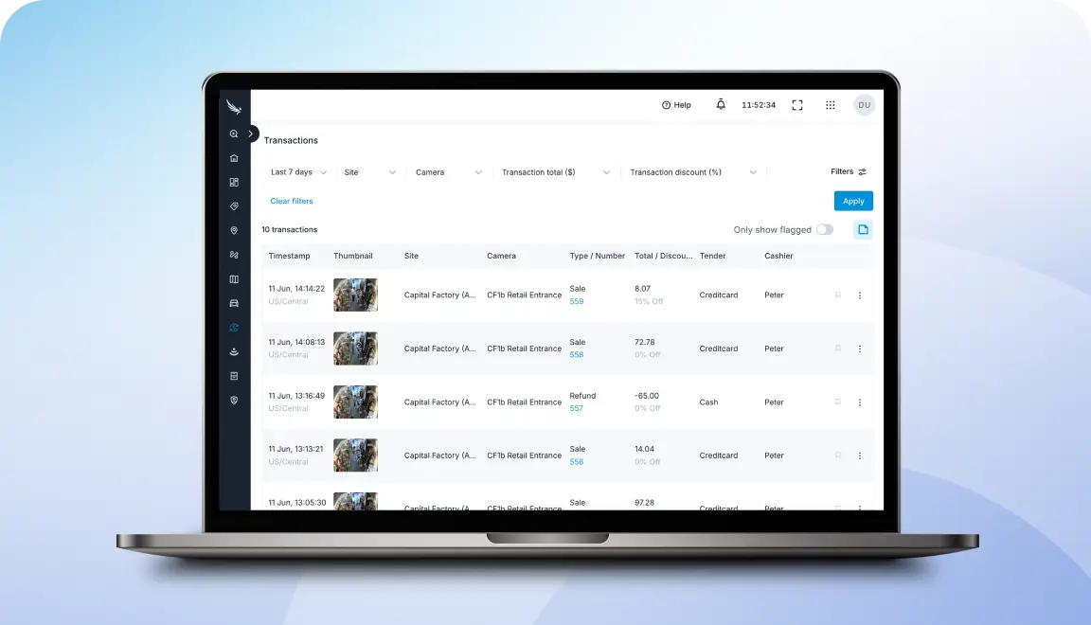This screenshot has height=625, width=1091.
Task: Open the apps grid icon
Action: [x=830, y=105]
